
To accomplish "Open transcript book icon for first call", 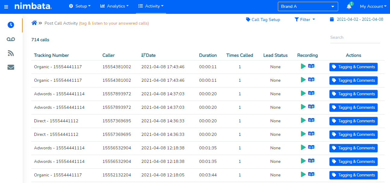I will [x=311, y=66].
